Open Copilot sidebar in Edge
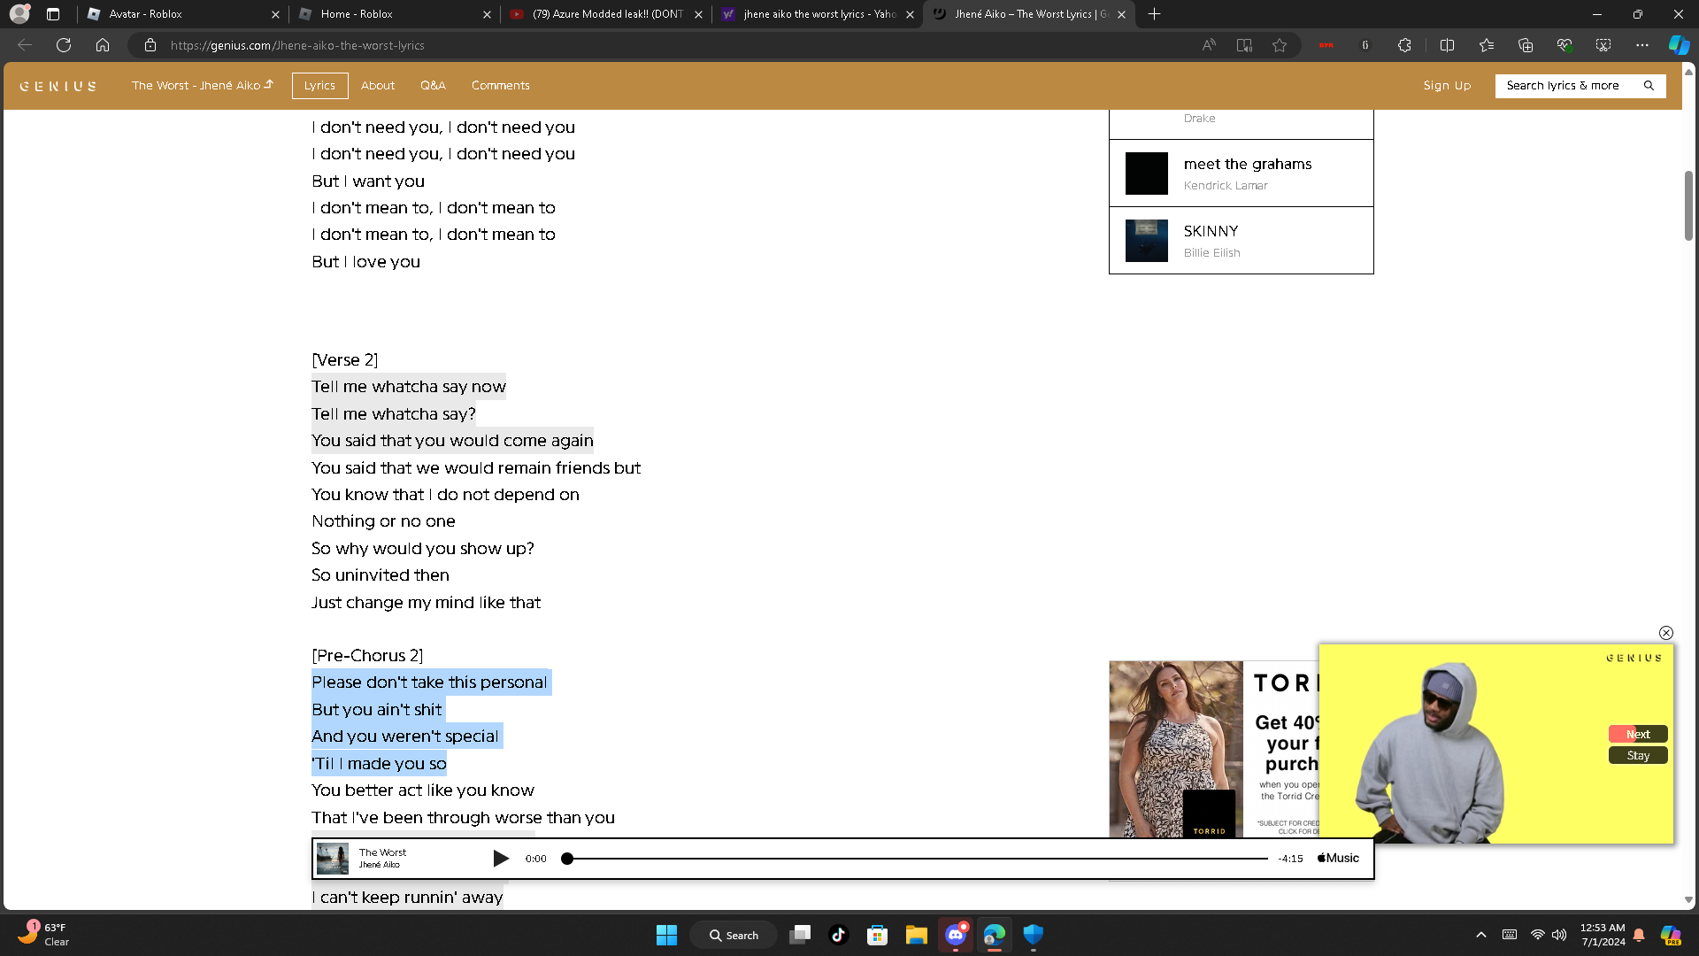Viewport: 1699px width, 956px height. tap(1679, 45)
